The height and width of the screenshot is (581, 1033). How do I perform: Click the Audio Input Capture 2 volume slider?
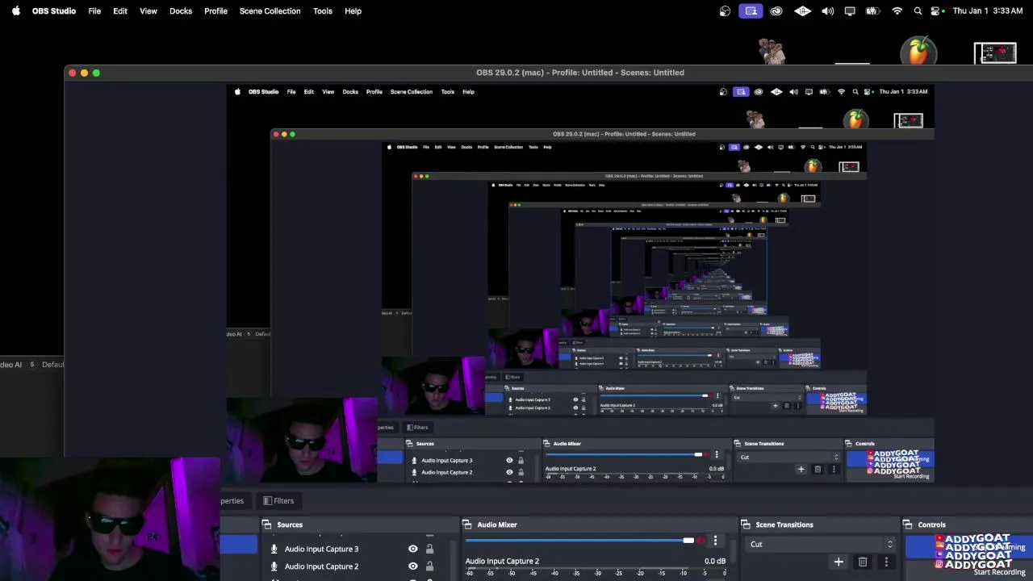point(580,541)
